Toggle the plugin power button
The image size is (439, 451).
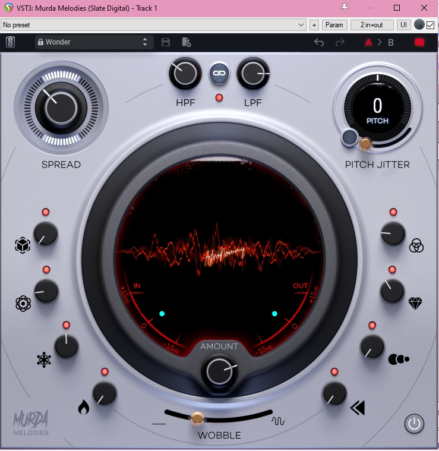pos(414,424)
